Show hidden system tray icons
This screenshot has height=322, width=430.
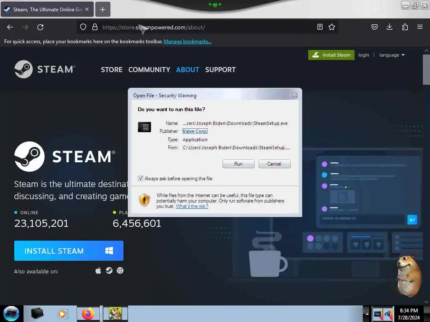[367, 314]
